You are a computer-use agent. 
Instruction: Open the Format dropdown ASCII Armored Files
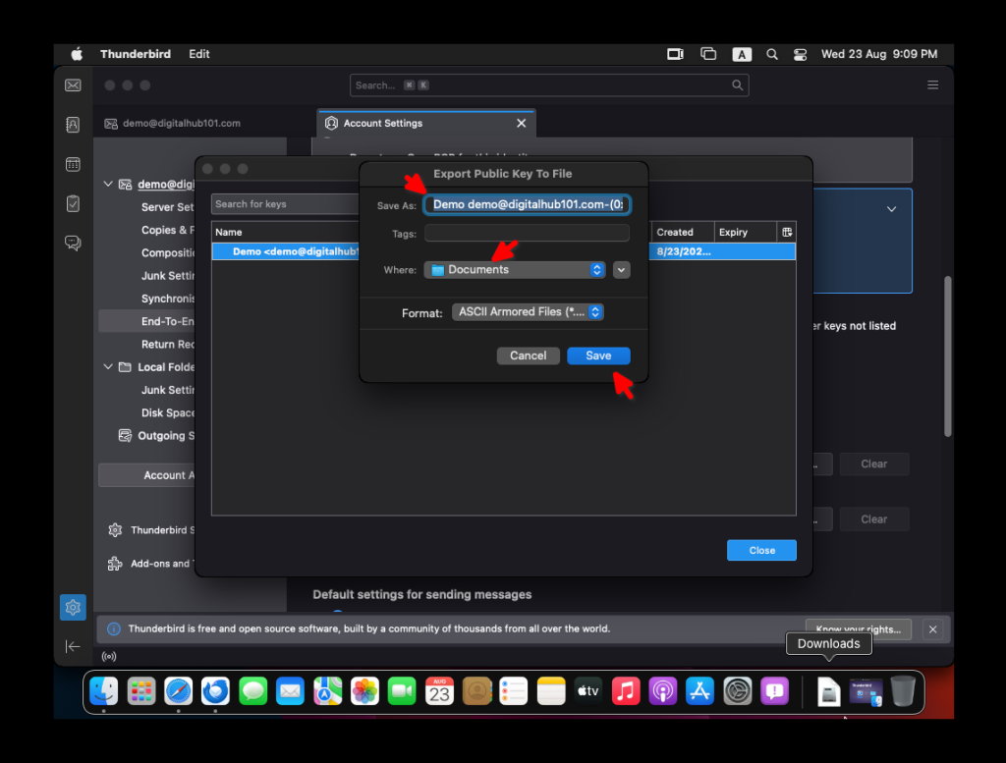point(528,312)
